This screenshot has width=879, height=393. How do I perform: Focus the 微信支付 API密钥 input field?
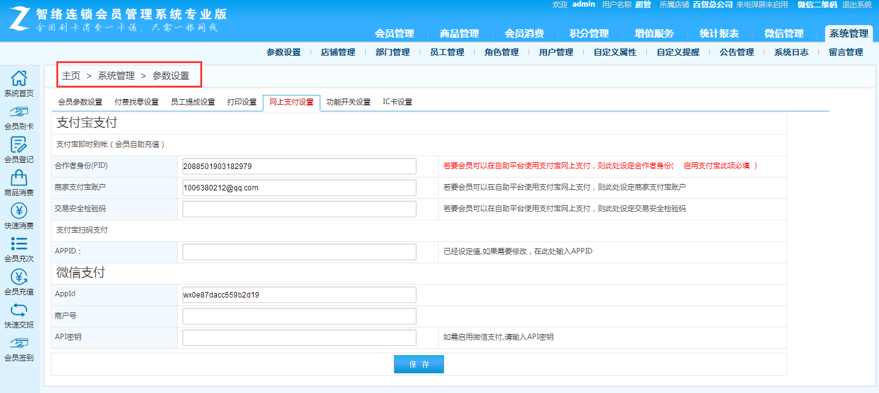tap(300, 337)
